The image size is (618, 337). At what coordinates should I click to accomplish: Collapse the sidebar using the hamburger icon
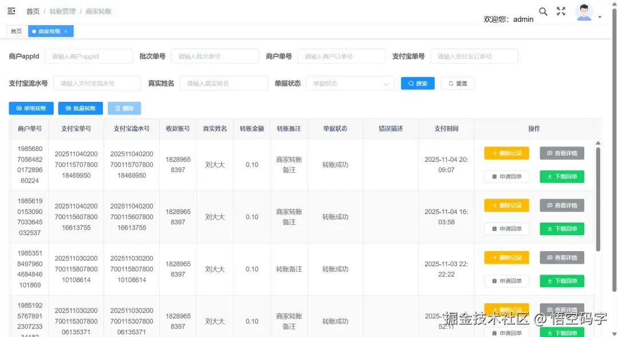(11, 10)
